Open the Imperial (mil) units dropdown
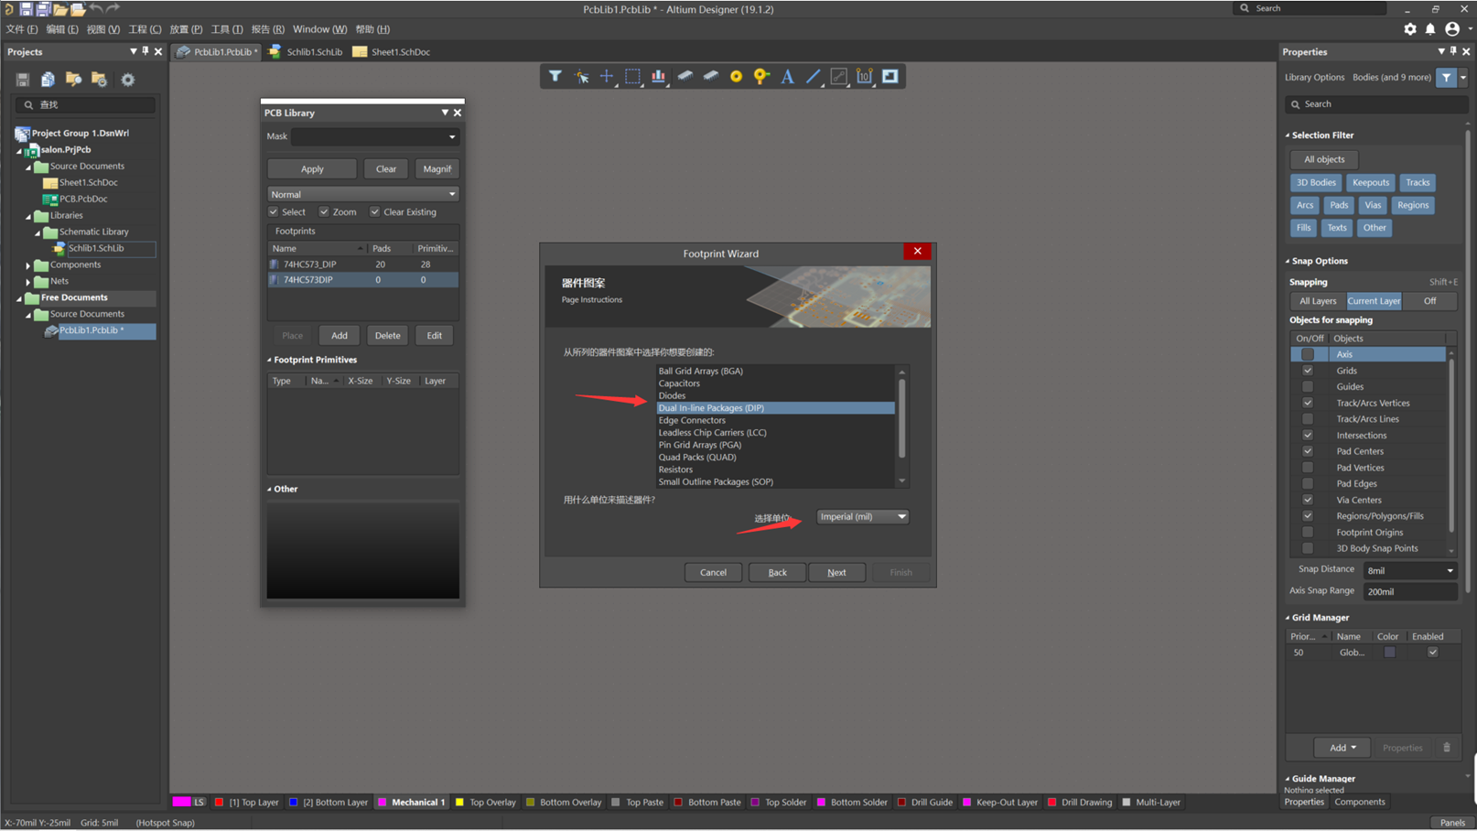 pos(862,517)
